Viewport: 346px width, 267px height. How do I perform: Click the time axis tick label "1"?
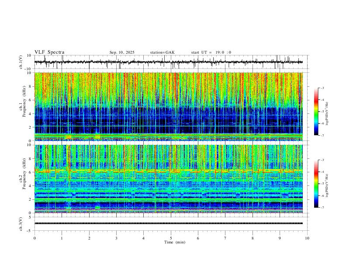coord(62,238)
